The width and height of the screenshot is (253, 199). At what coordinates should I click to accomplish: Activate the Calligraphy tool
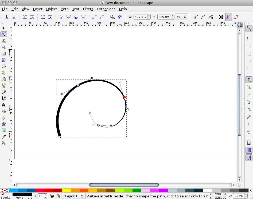pos(4,98)
